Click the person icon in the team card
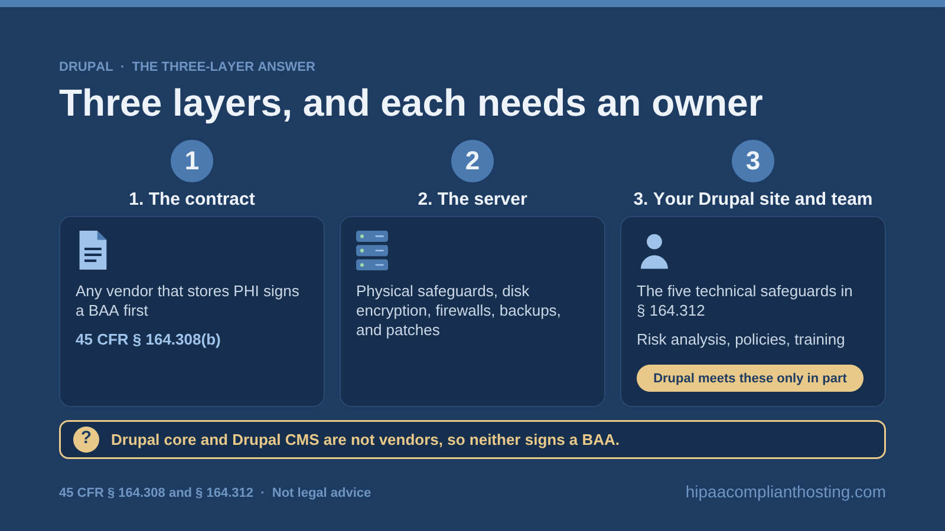Screen dimensions: 945x531 point(654,251)
